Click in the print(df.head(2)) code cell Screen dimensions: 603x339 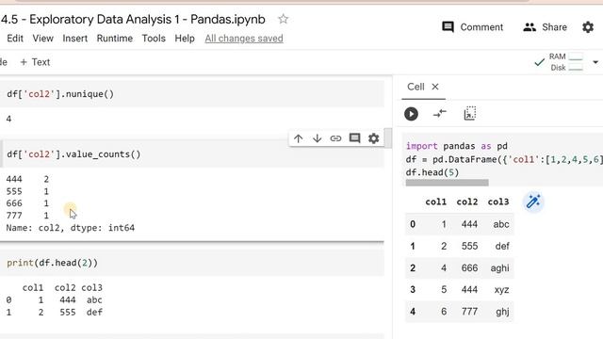tap(192, 263)
